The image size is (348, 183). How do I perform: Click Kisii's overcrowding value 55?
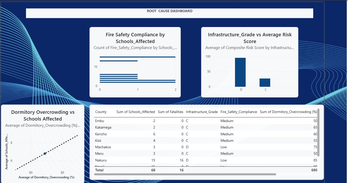click(315, 140)
